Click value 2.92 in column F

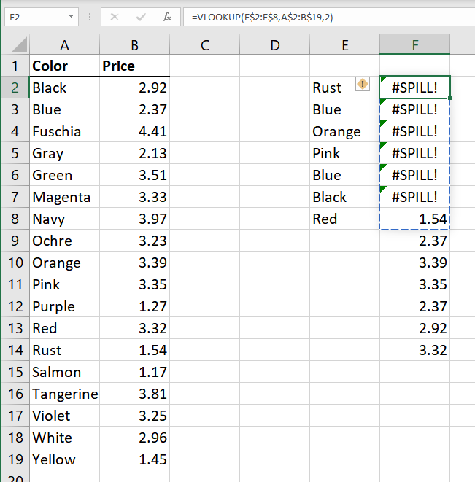tap(414, 328)
